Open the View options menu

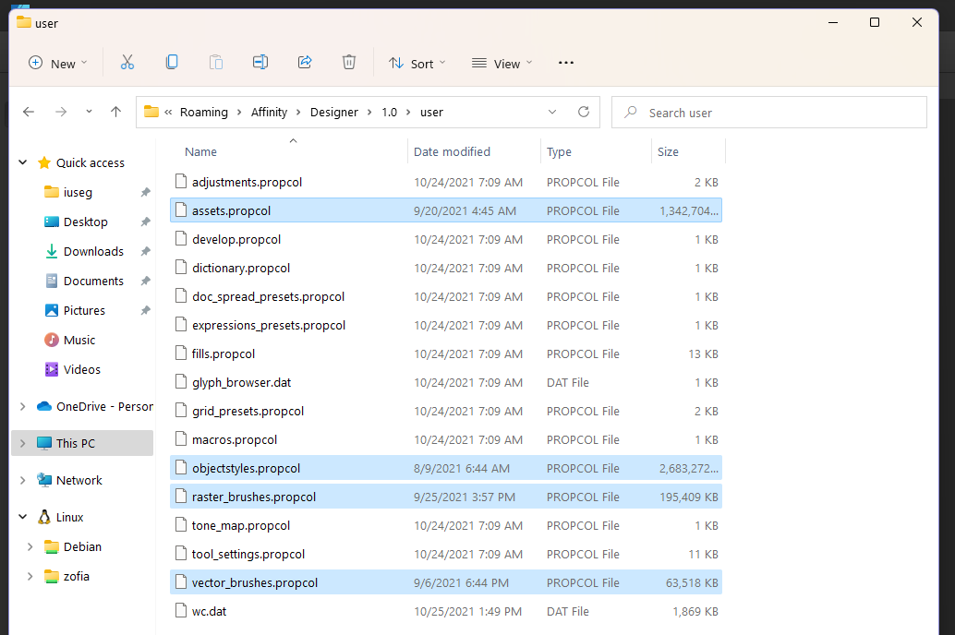point(502,63)
